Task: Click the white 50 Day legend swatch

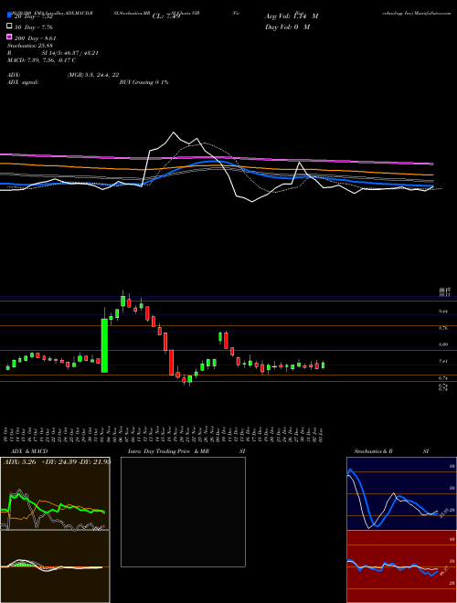Action: [9, 26]
